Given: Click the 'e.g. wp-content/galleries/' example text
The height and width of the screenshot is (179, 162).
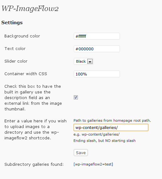Looking at the screenshot, I should pos(96,134).
